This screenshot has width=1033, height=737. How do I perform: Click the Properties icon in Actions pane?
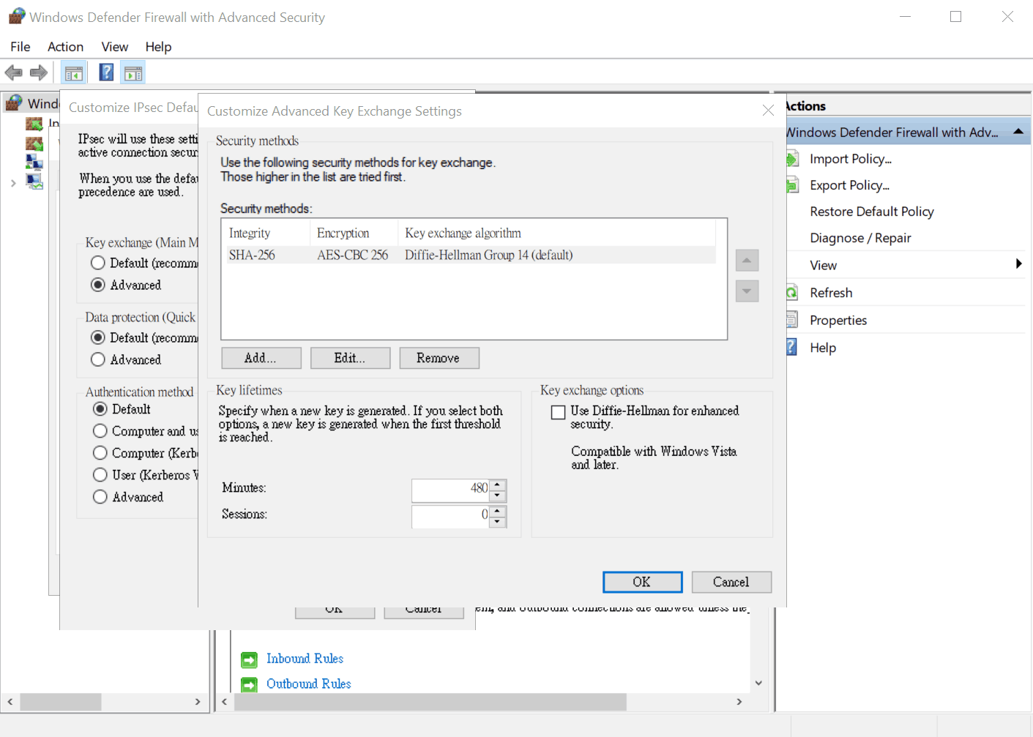pyautogui.click(x=792, y=320)
